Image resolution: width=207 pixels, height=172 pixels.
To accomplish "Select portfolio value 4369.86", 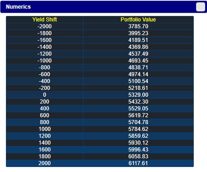I will [138, 47].
